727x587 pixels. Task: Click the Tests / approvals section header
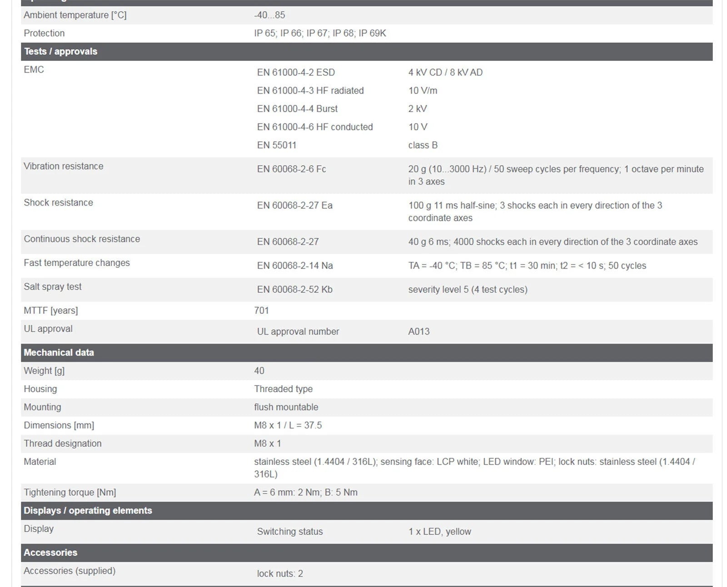pyautogui.click(x=367, y=51)
